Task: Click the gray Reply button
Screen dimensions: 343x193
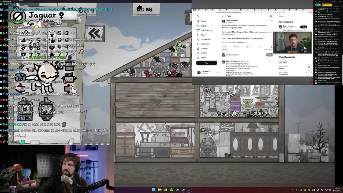Action: coord(269,55)
